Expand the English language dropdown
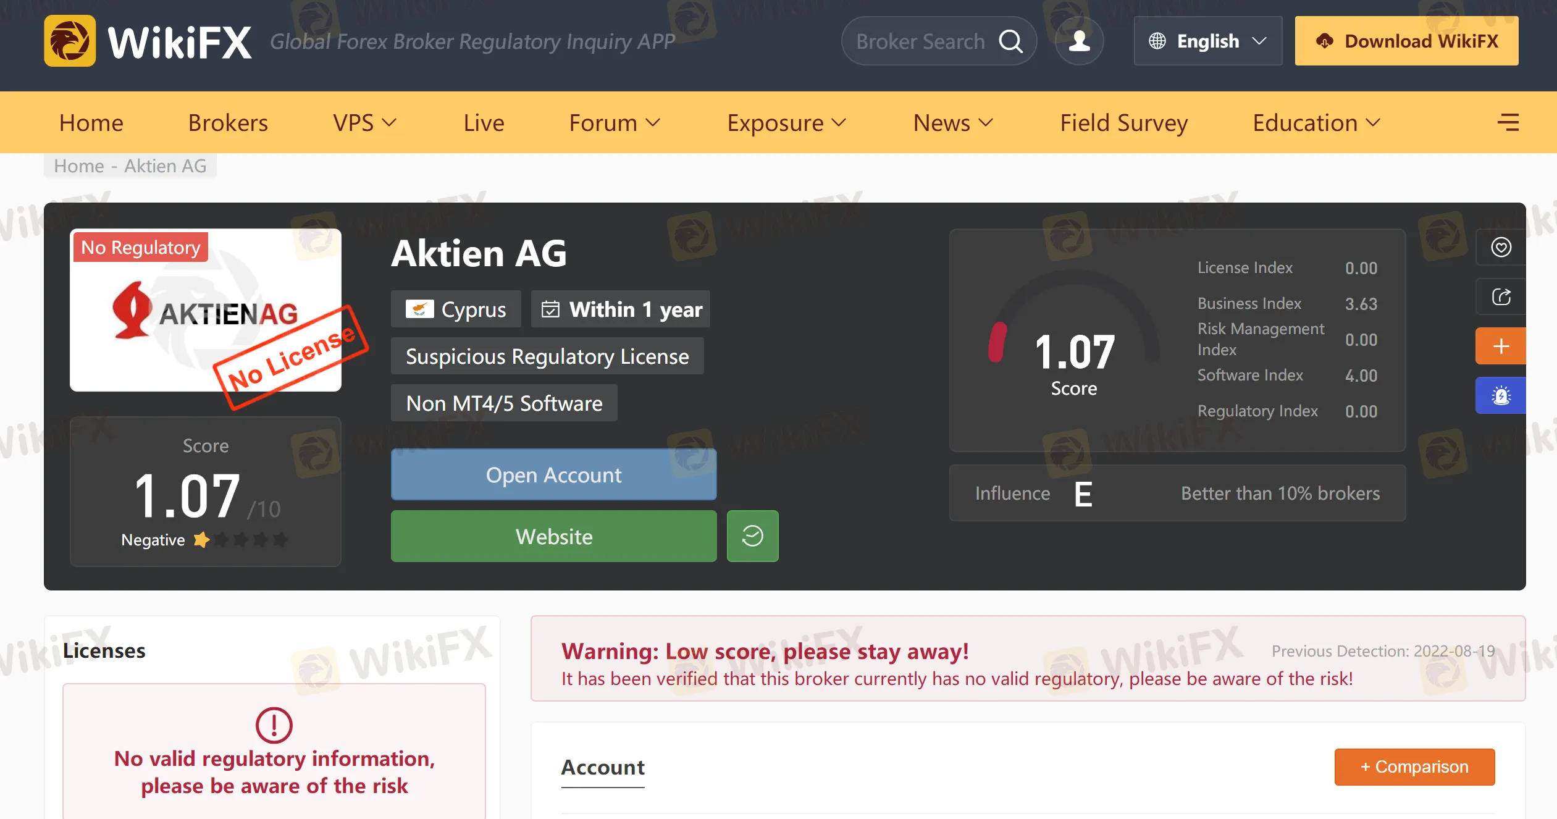Screen dimensions: 1557x819 point(1208,41)
